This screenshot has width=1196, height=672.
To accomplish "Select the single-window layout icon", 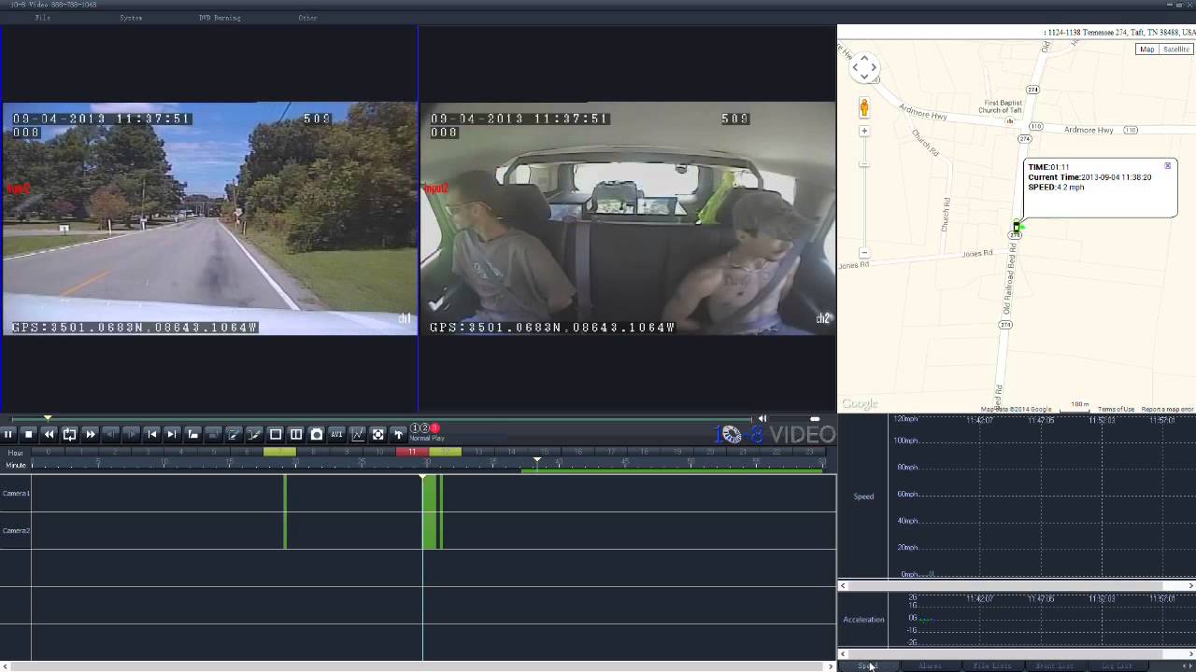I will click(x=276, y=434).
